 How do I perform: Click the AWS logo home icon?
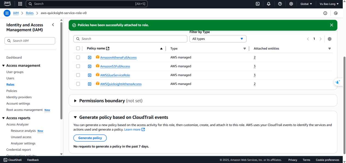click(x=7, y=4)
